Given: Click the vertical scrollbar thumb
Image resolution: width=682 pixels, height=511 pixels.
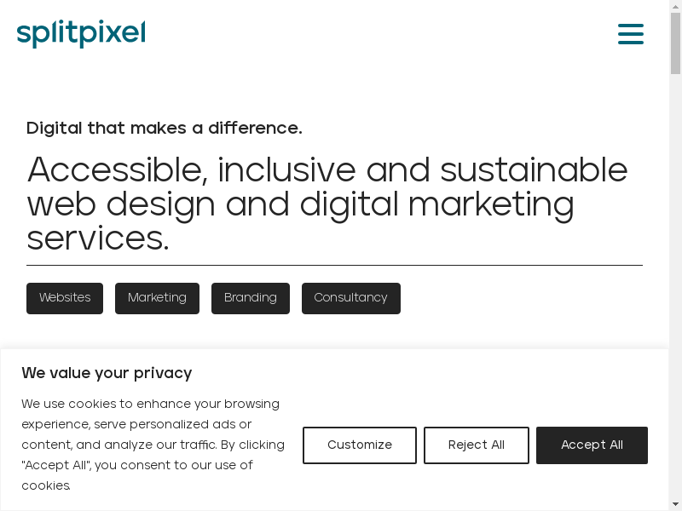Looking at the screenshot, I should (x=675, y=43).
